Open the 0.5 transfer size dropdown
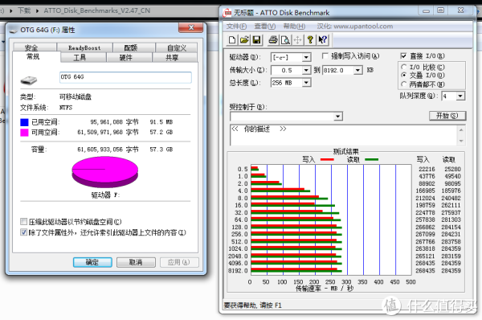 (x=306, y=71)
